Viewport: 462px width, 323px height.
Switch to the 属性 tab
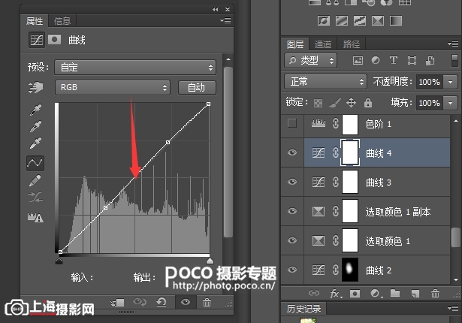(35, 21)
